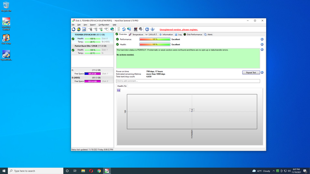Click the help icon next to Repeat Test
The height and width of the screenshot is (174, 310).
pyautogui.click(x=262, y=72)
